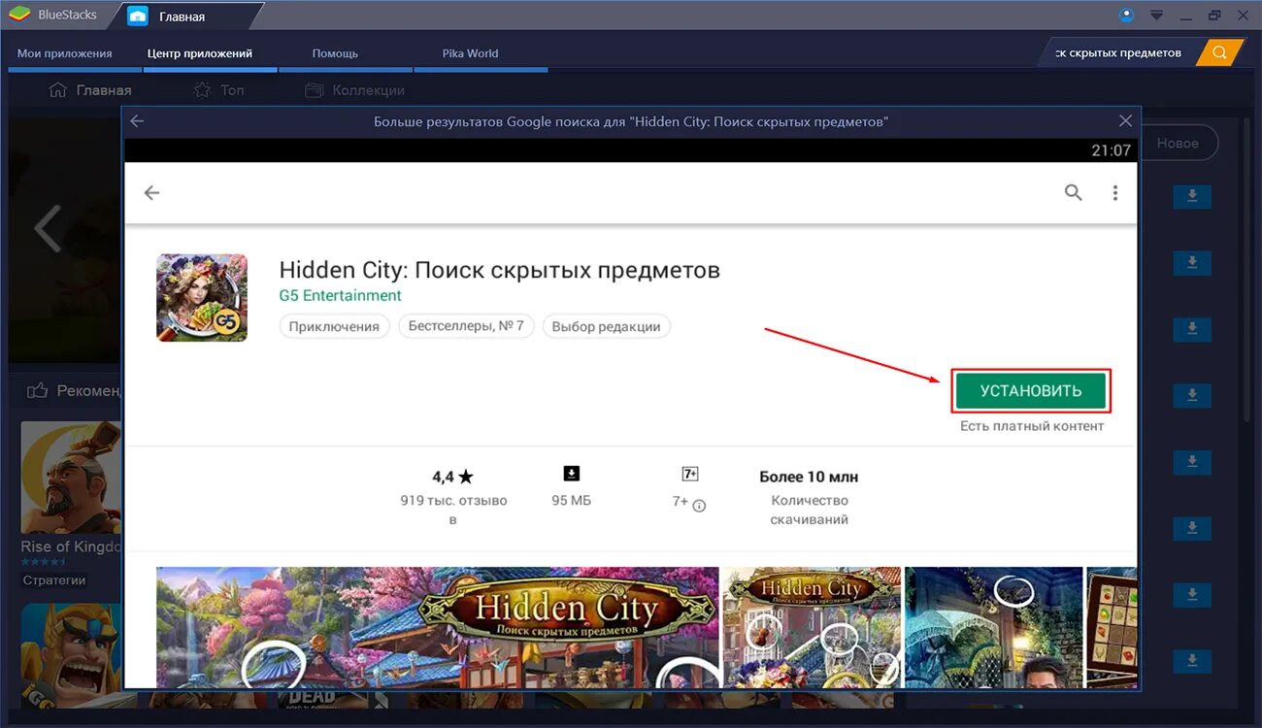
Task: Open the Hidden City flower-shop screenshot thumbnail
Action: [x=812, y=626]
